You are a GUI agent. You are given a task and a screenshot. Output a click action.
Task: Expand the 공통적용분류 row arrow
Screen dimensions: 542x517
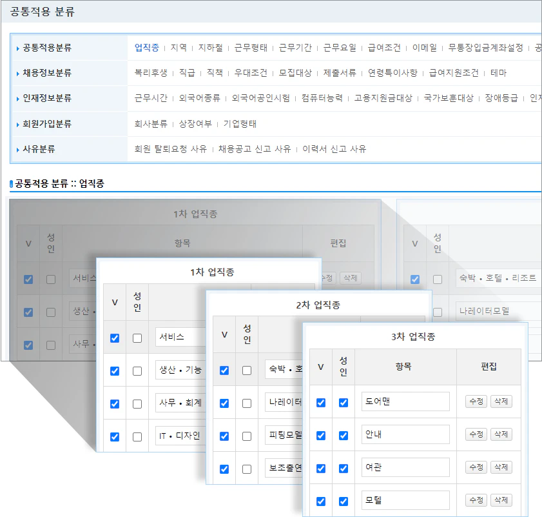pos(16,47)
